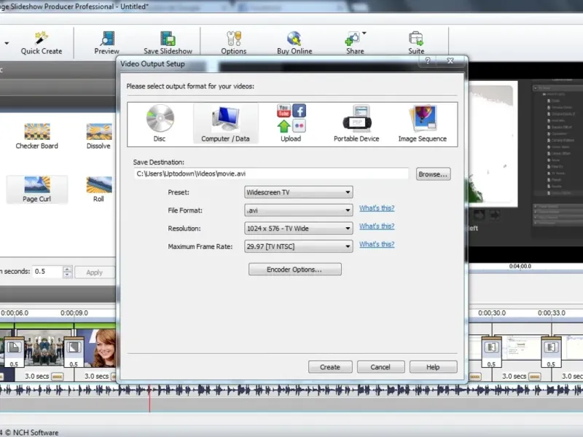Choose Computer / Data output option
The width and height of the screenshot is (583, 437).
225,122
